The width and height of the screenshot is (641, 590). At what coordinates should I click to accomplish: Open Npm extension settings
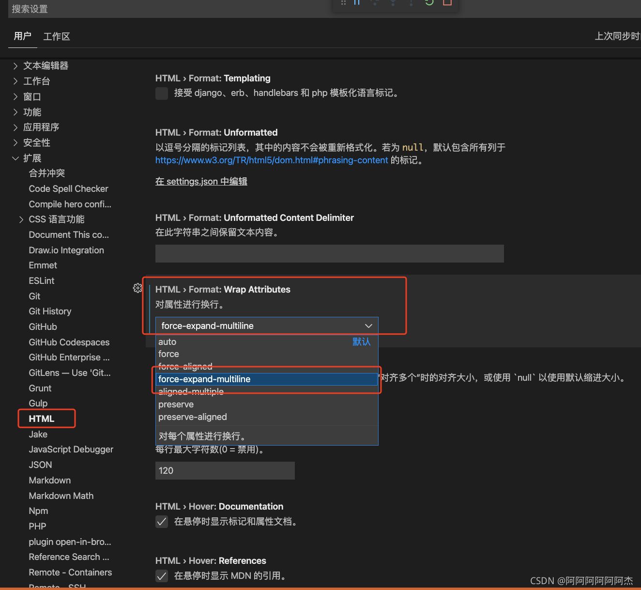tap(38, 511)
